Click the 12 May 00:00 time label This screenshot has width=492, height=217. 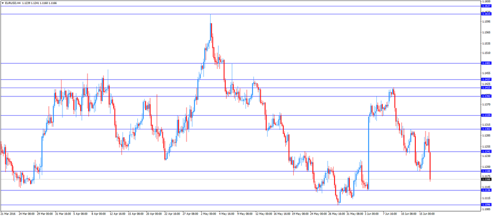pos(264,214)
